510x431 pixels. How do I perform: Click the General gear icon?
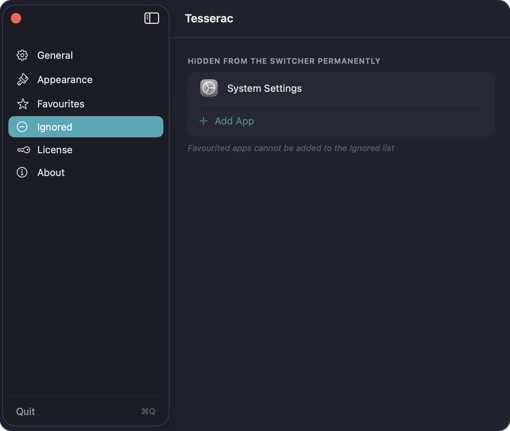(x=22, y=55)
